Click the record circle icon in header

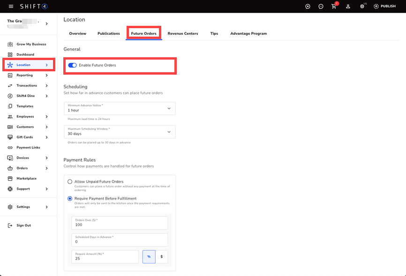308,7
